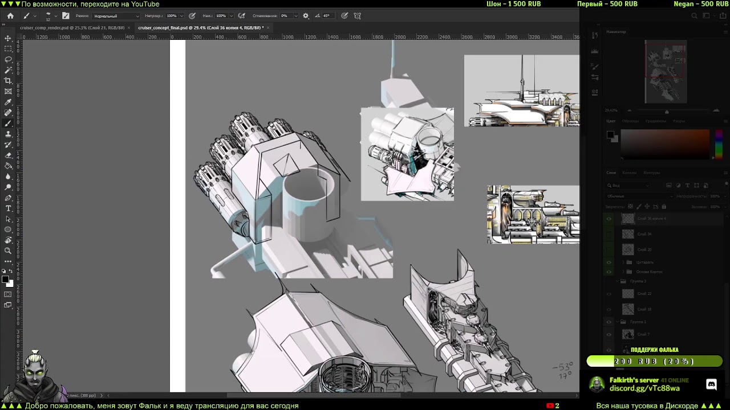730x410 pixels.
Task: Select the Magic Wand tool
Action: 8,70
